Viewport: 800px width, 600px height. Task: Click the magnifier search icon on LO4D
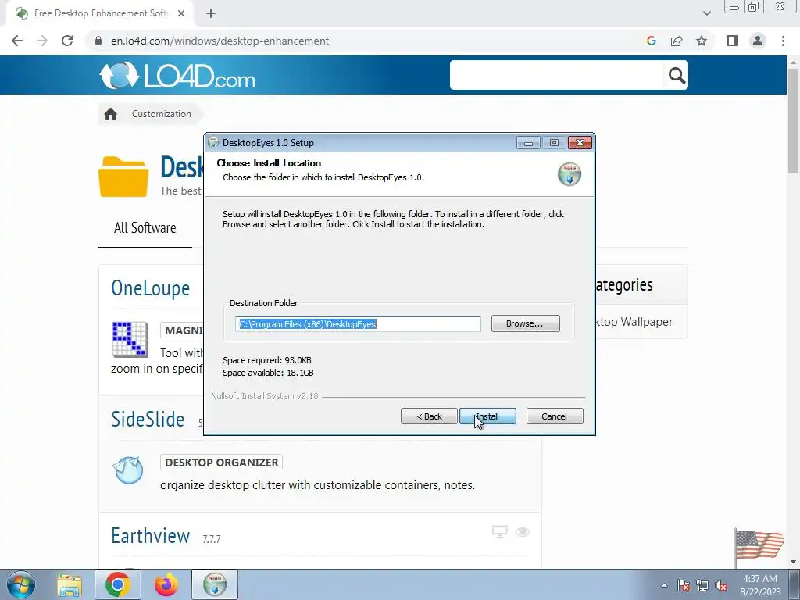click(x=677, y=76)
